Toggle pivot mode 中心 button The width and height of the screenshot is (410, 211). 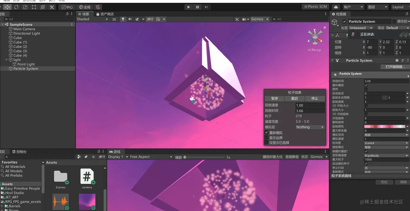point(67,7)
